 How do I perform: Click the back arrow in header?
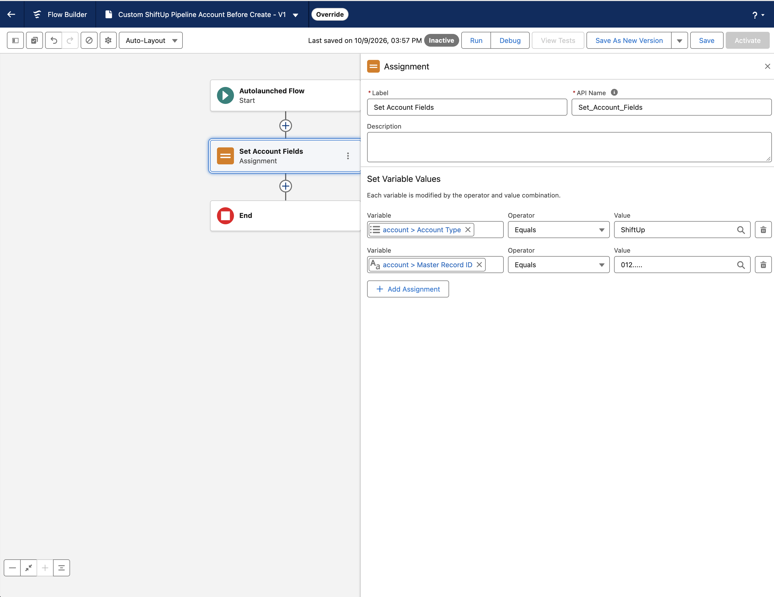tap(11, 15)
